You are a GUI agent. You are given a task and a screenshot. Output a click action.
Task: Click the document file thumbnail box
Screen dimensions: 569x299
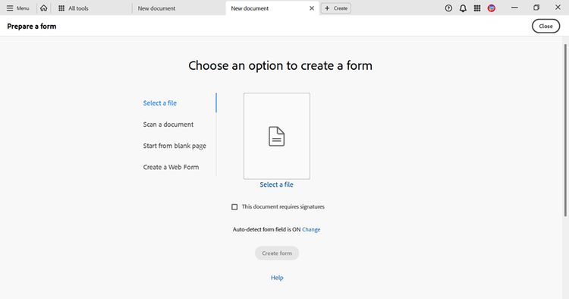tap(277, 136)
